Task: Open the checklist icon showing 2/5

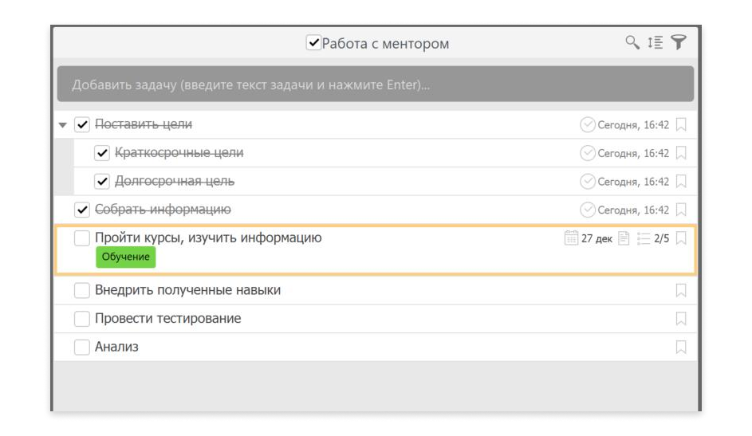Action: (x=643, y=238)
